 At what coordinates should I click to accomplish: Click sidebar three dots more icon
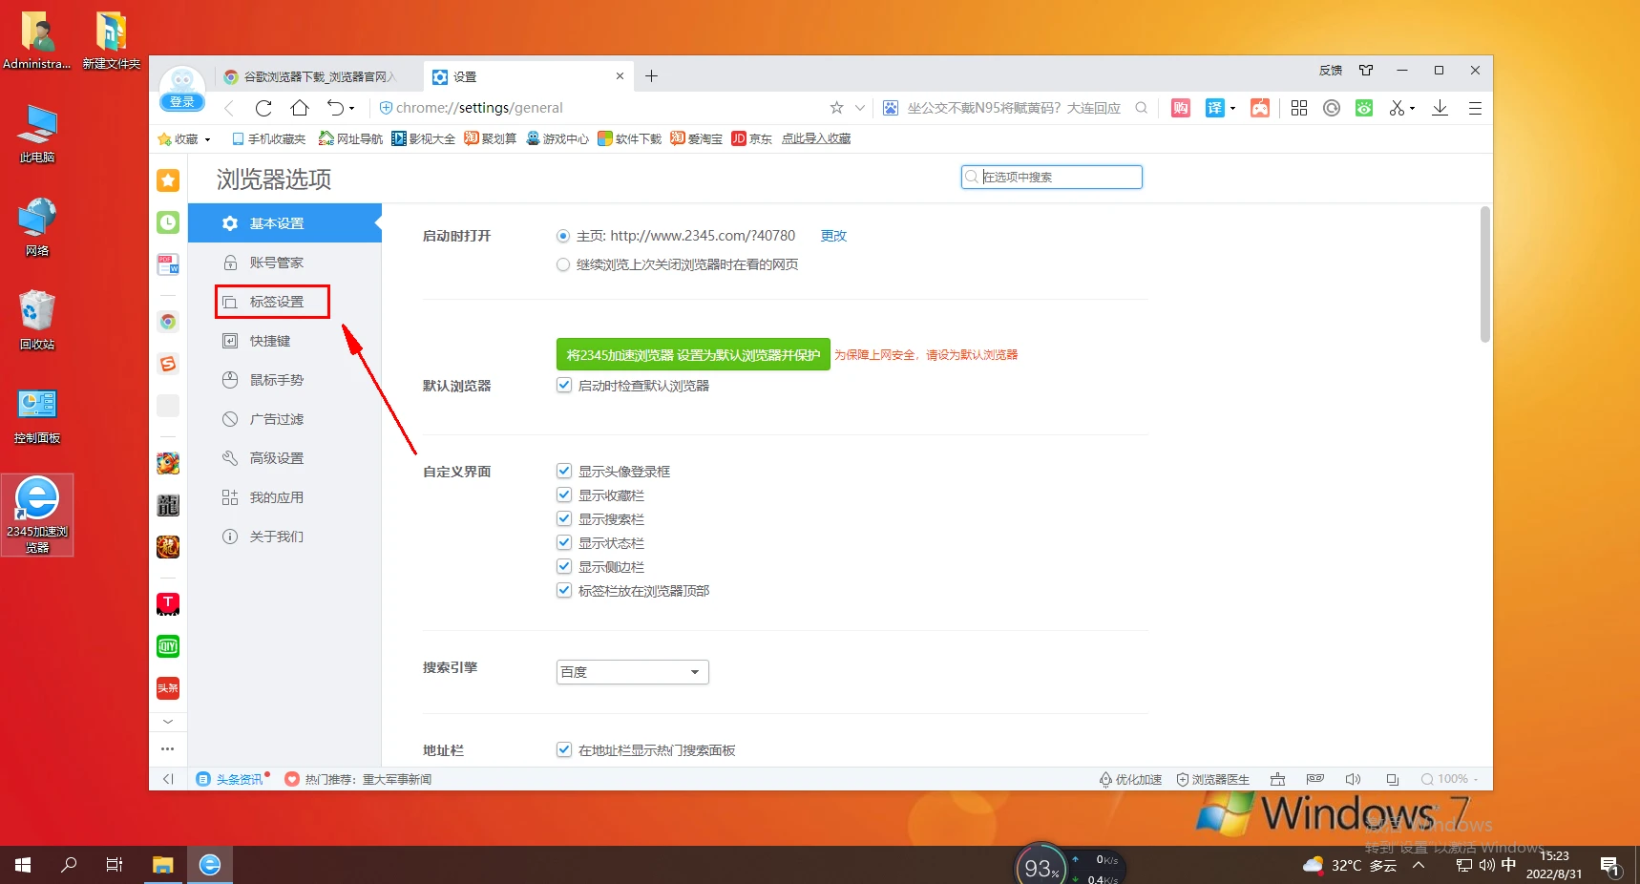point(168,749)
